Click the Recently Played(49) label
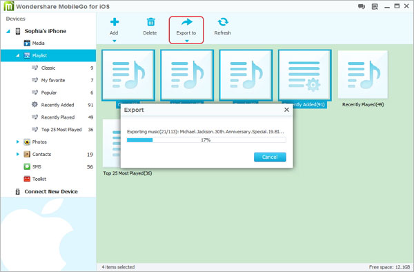This screenshot has height=272, width=414. (363, 104)
